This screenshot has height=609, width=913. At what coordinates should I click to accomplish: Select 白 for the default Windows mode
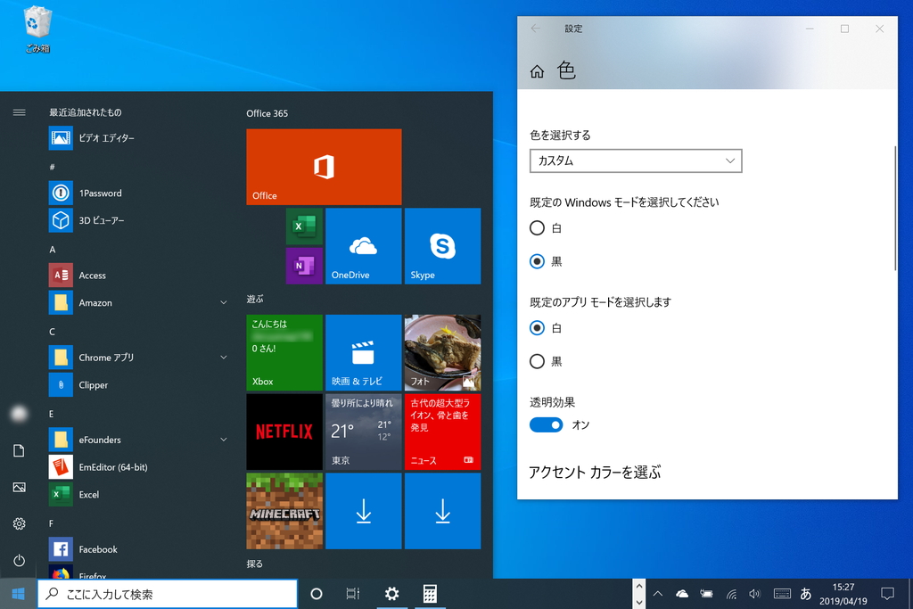pos(538,227)
